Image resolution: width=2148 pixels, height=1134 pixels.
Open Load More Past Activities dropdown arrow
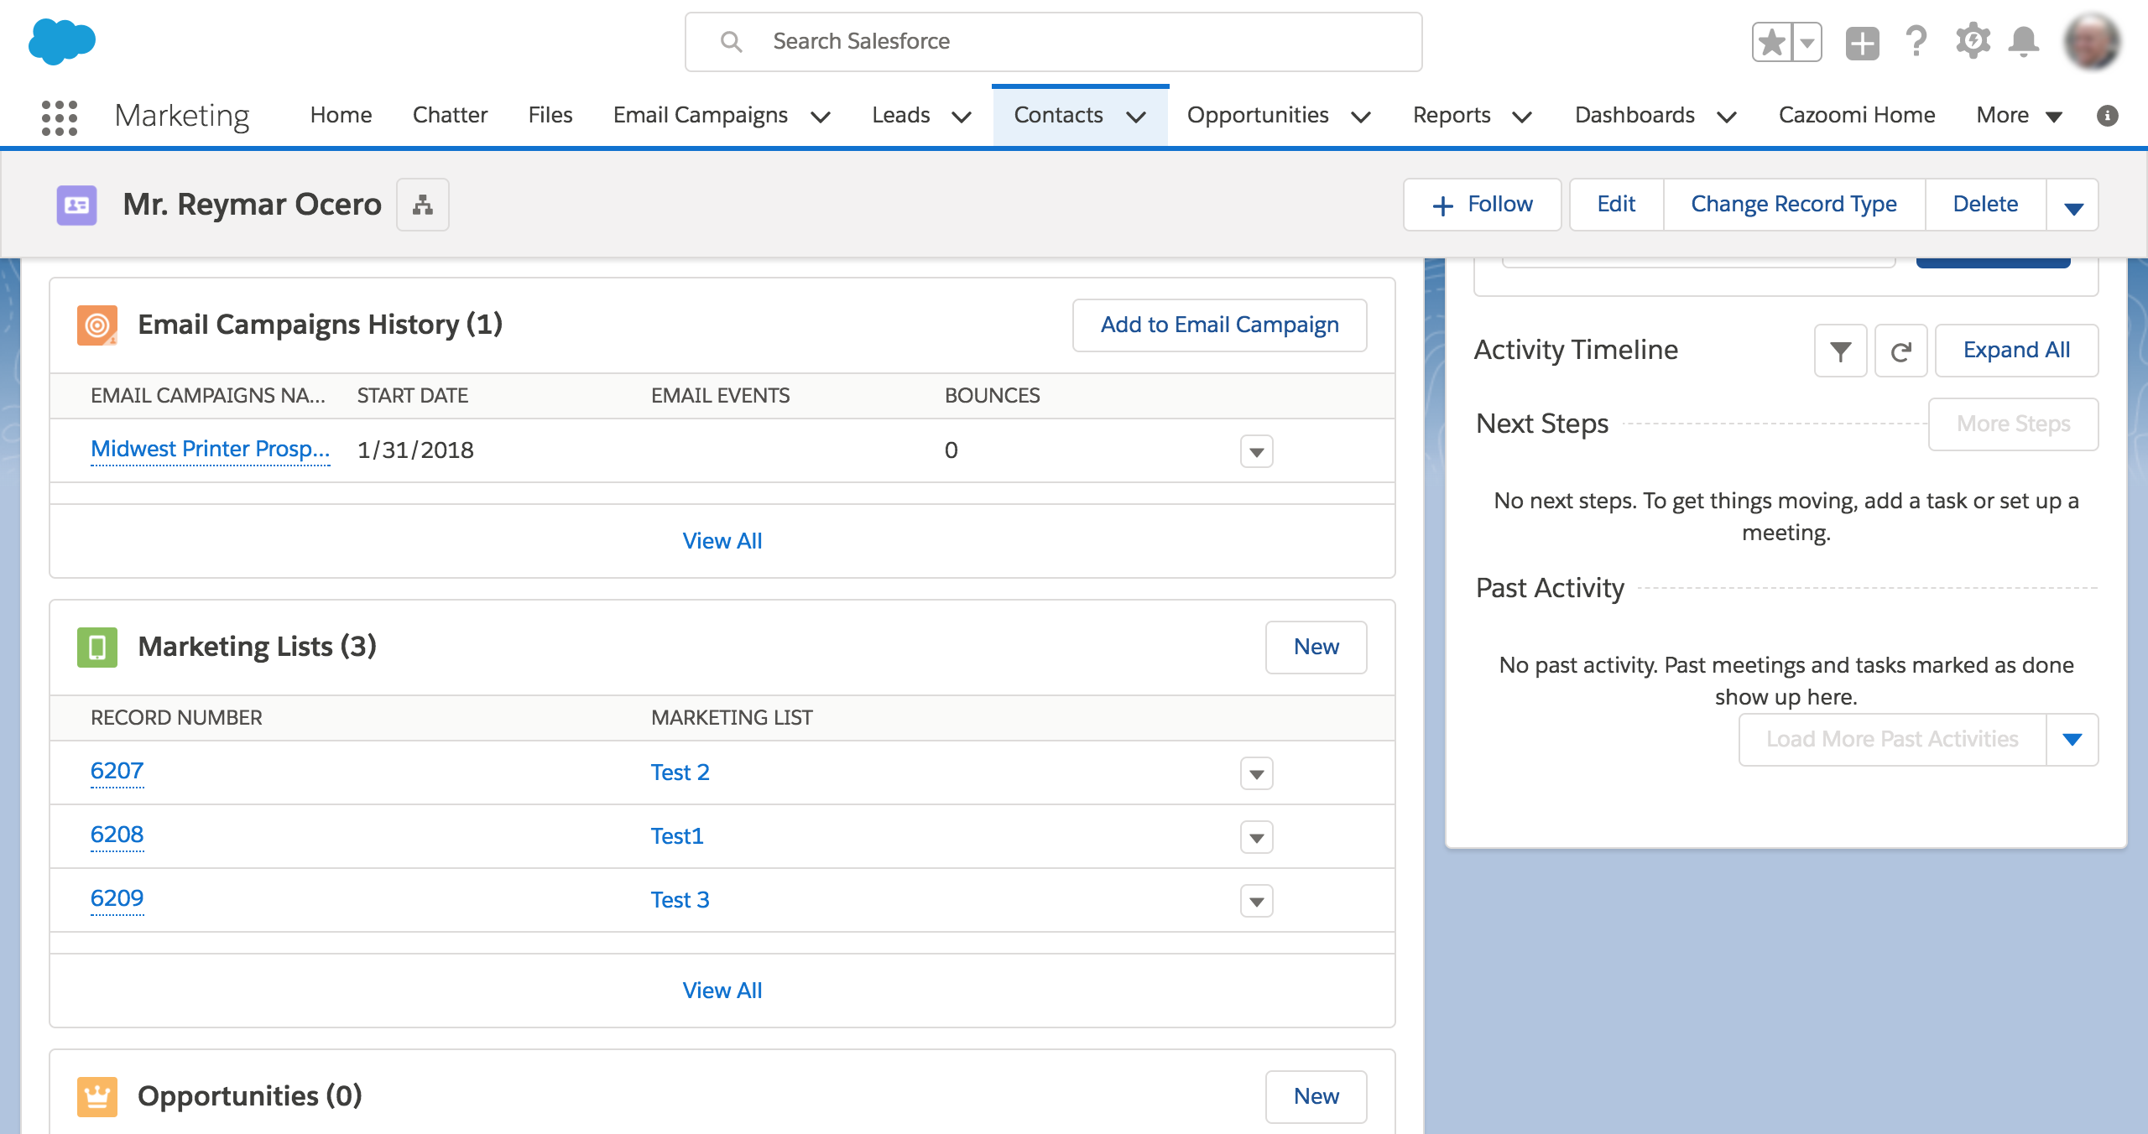tap(2072, 740)
